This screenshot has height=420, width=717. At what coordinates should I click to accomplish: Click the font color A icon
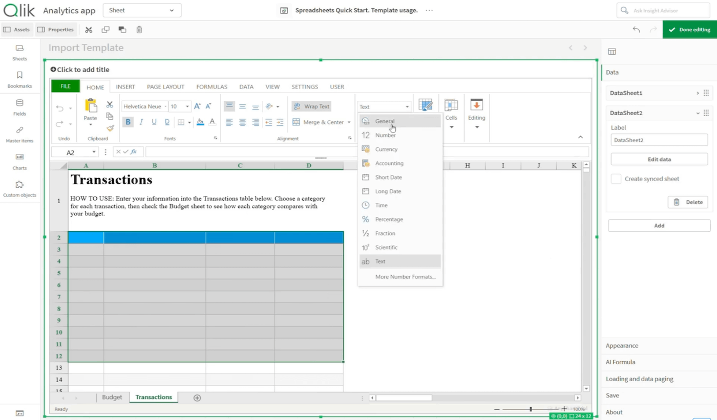(x=212, y=122)
